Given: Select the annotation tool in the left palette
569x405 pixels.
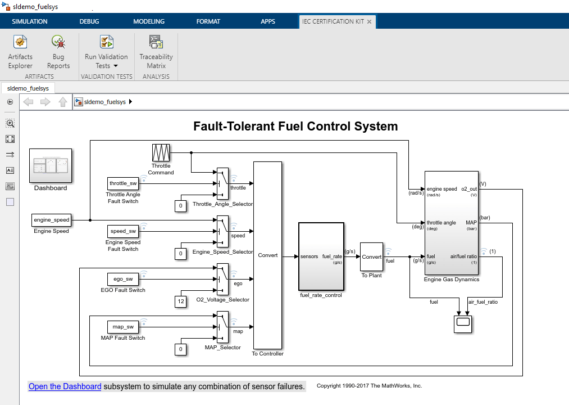Looking at the screenshot, I should (10, 170).
